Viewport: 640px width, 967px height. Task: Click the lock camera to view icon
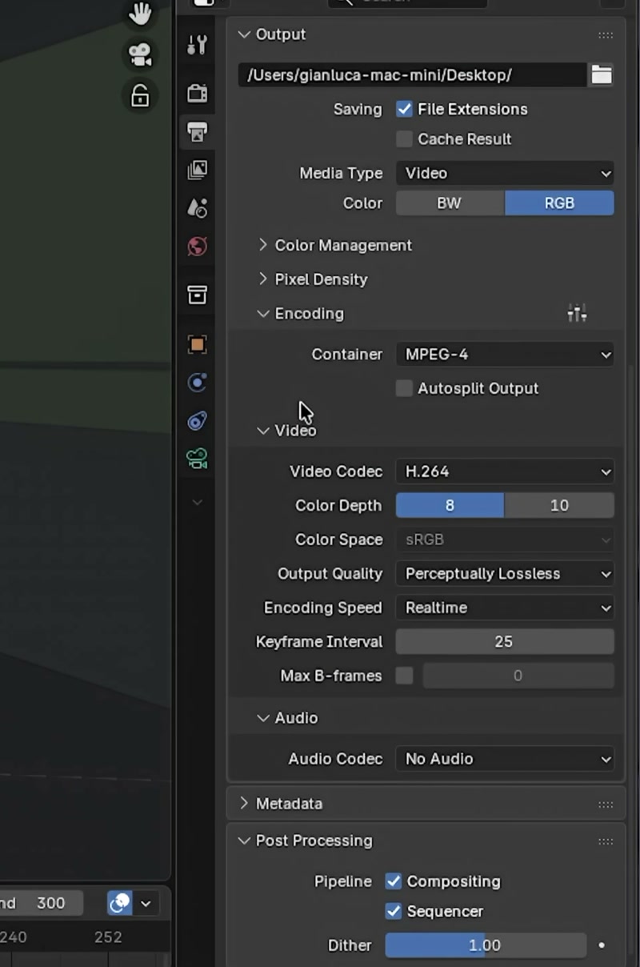click(140, 96)
